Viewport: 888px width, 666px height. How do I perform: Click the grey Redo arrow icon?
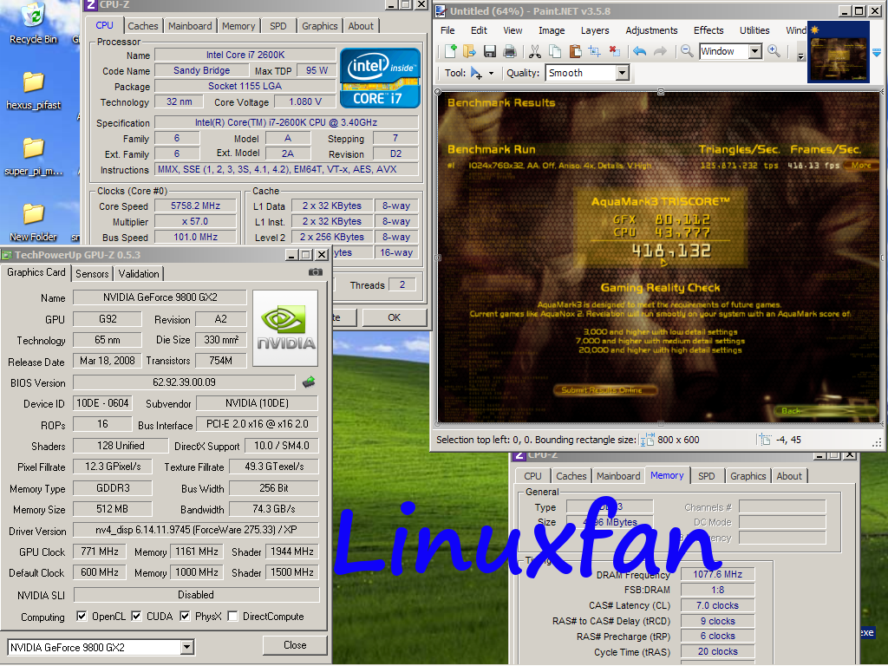(x=660, y=51)
